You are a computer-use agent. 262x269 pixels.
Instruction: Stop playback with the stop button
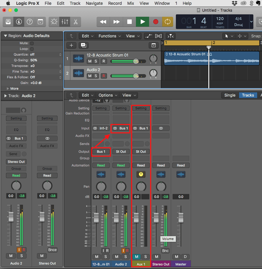click(130, 22)
